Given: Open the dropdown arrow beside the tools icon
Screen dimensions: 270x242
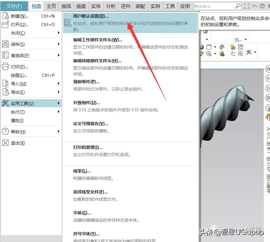Looking at the screenshot, I should point(255,52).
